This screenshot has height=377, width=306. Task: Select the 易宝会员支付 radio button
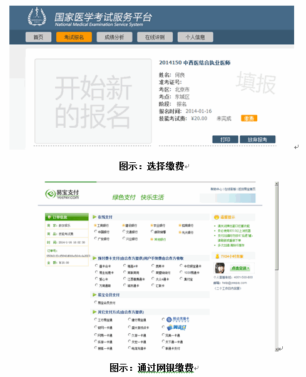click(x=96, y=302)
